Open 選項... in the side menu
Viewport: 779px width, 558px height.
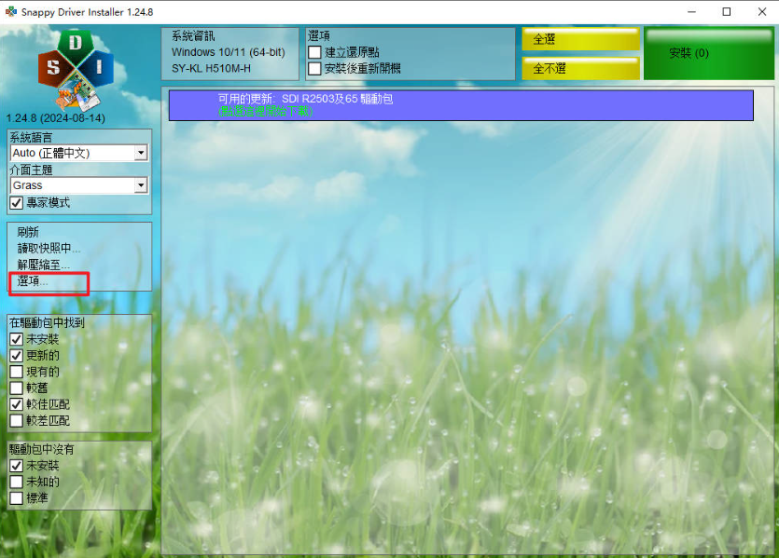point(34,281)
